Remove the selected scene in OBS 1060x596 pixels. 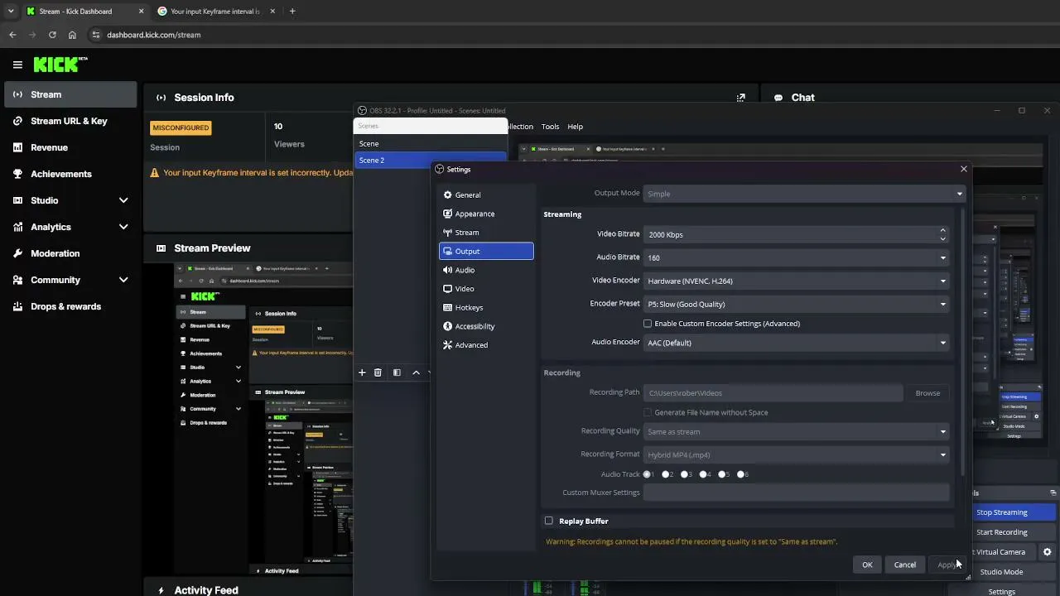point(378,372)
